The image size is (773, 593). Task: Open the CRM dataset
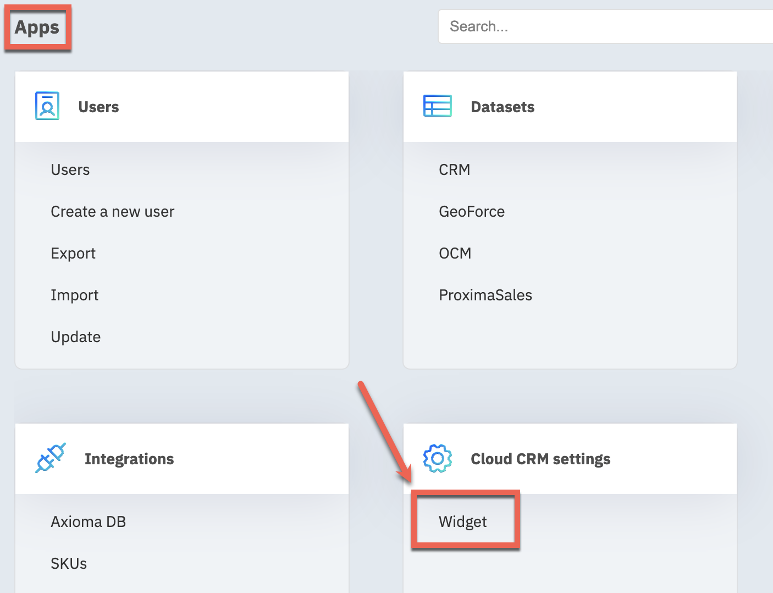pyautogui.click(x=455, y=169)
